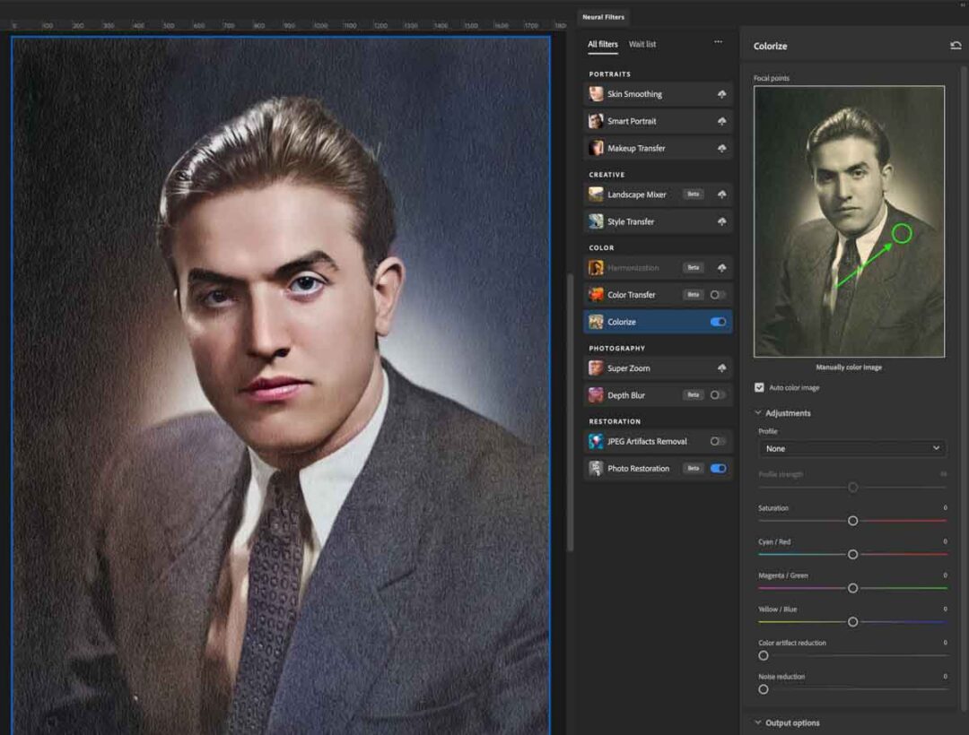This screenshot has height=735, width=969.
Task: Switch to the Wait list tab
Action: 642,43
